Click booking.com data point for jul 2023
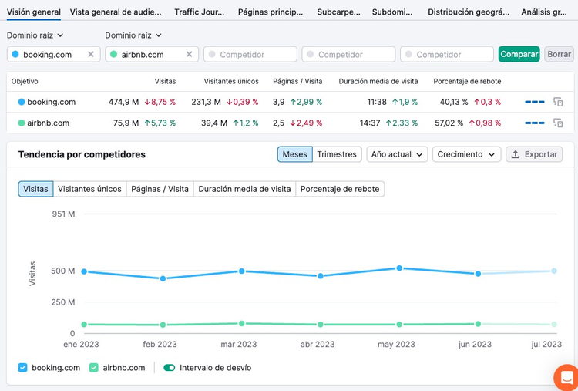The width and height of the screenshot is (578, 391). [554, 271]
